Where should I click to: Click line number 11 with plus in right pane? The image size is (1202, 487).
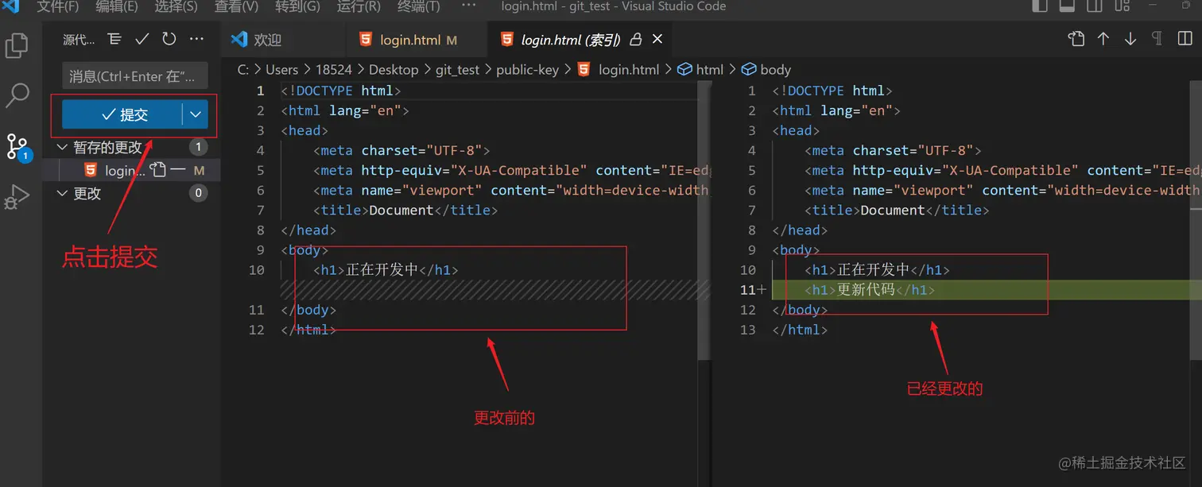pos(752,290)
